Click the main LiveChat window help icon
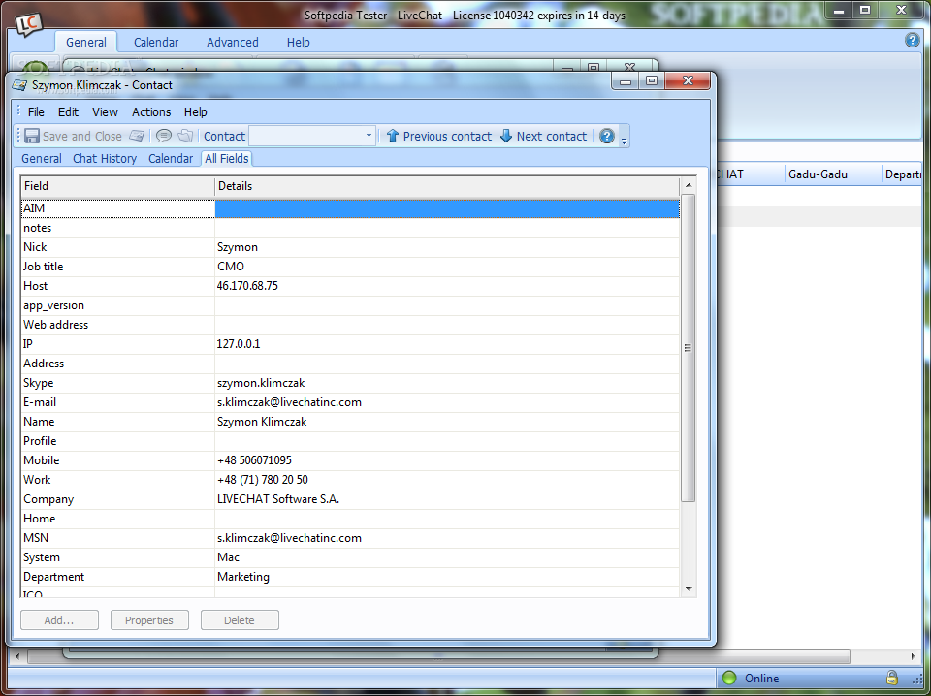Viewport: 931px width, 696px height. coord(912,41)
